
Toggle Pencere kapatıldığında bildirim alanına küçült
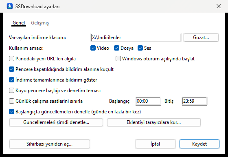(x=11, y=69)
